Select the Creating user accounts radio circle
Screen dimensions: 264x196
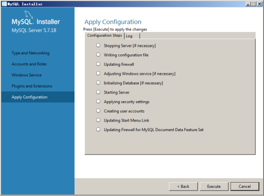[98, 111]
